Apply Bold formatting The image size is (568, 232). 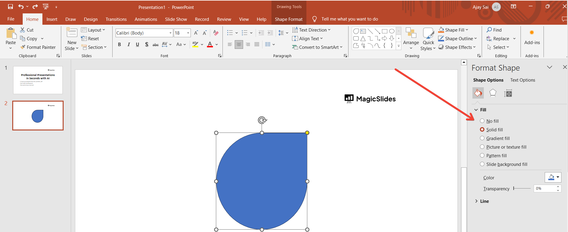[x=119, y=44]
